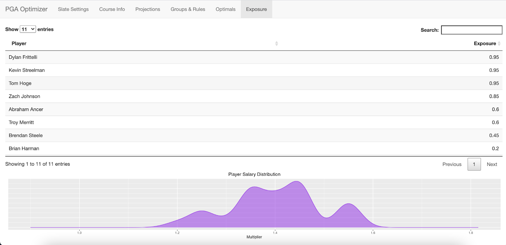Click the PGA Optimizer brand title
This screenshot has height=245, width=506.
click(x=26, y=9)
